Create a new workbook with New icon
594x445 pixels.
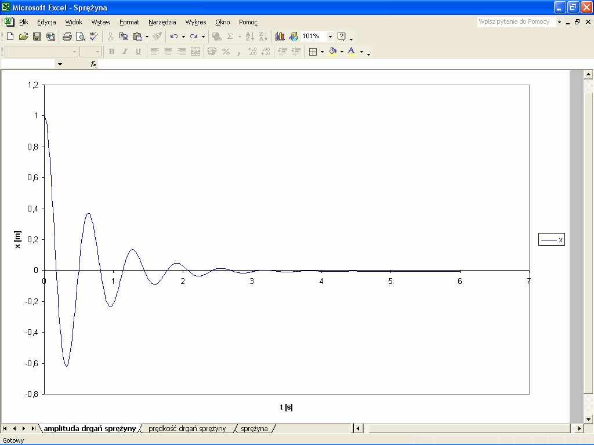(10, 37)
